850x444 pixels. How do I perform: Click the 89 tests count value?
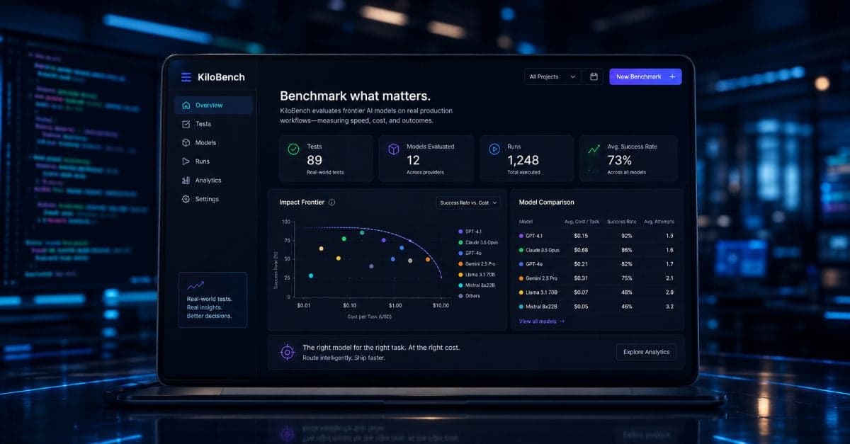pyautogui.click(x=314, y=160)
